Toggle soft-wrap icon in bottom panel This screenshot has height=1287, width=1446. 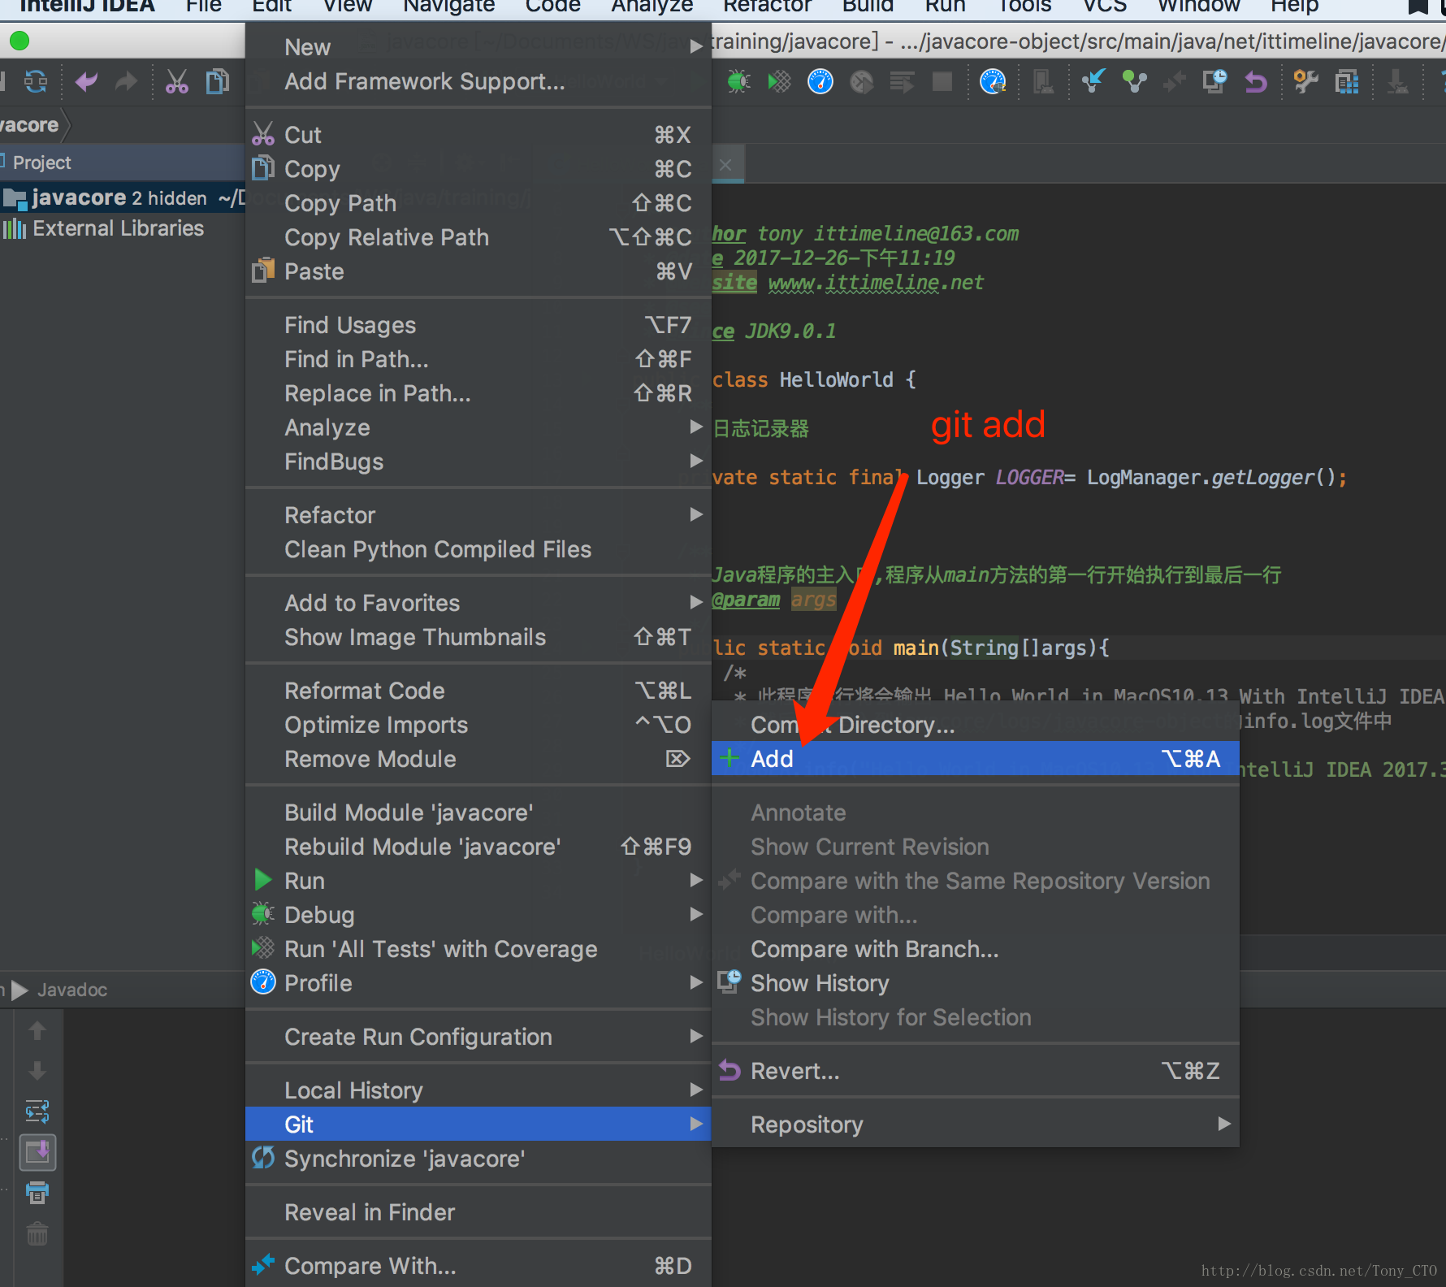[37, 1111]
